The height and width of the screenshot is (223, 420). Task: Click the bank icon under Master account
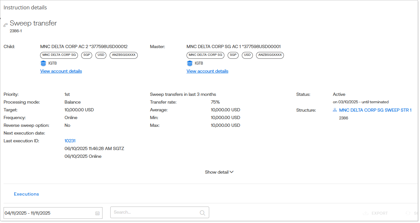tap(190, 63)
